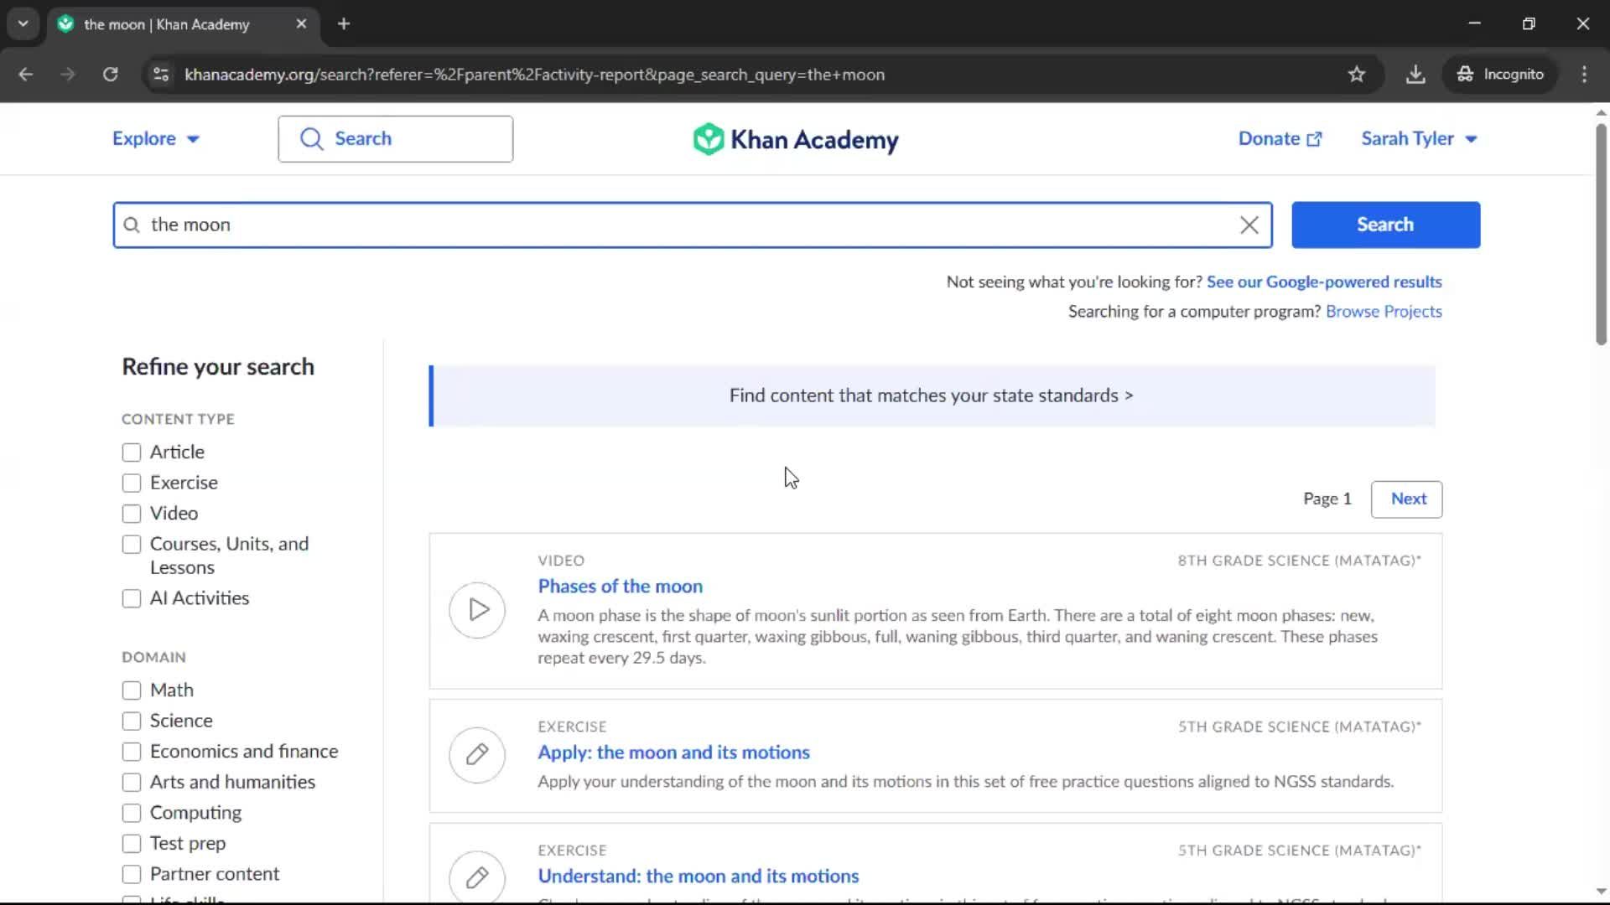The image size is (1610, 905).
Task: Check the Article content type
Action: click(132, 452)
